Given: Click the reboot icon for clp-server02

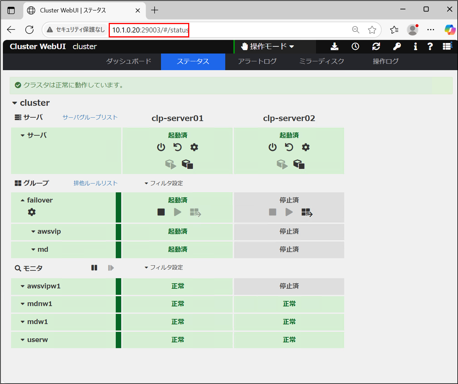Looking at the screenshot, I should (x=289, y=147).
